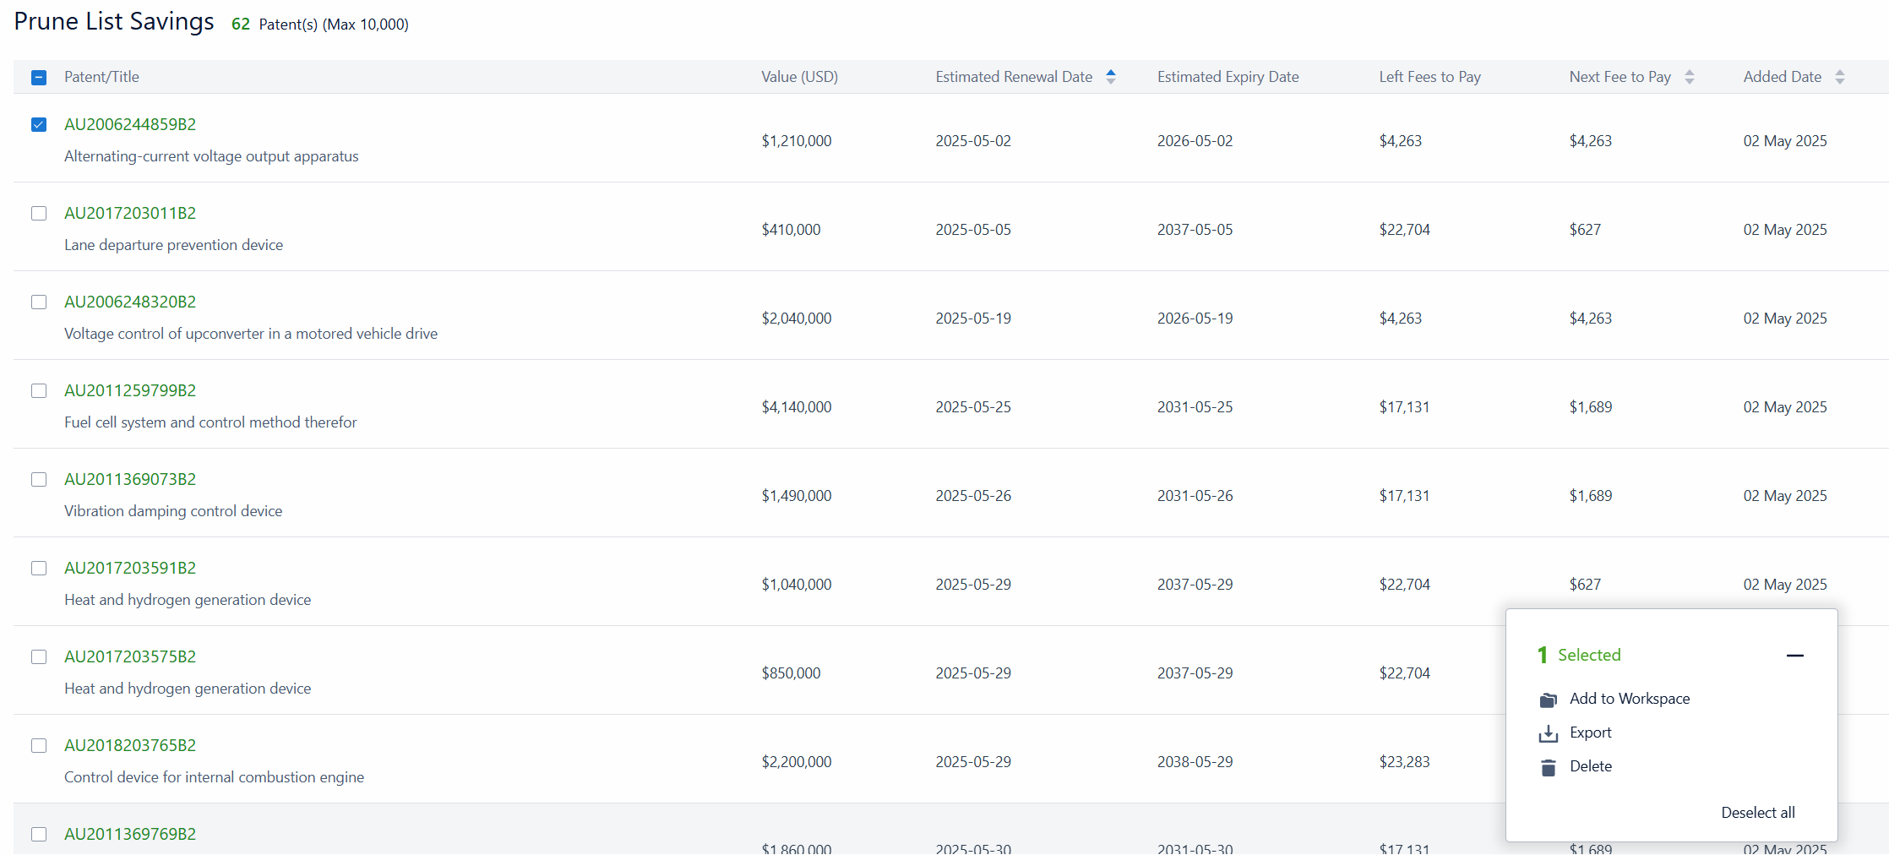Sort by Estimated Renewal Date arrows
This screenshot has width=1889, height=855.
point(1111,77)
